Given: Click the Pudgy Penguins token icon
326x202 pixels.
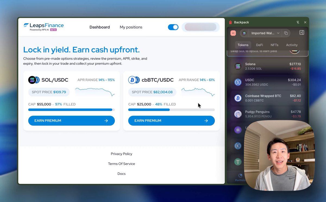Looking at the screenshot, I should [238, 114].
